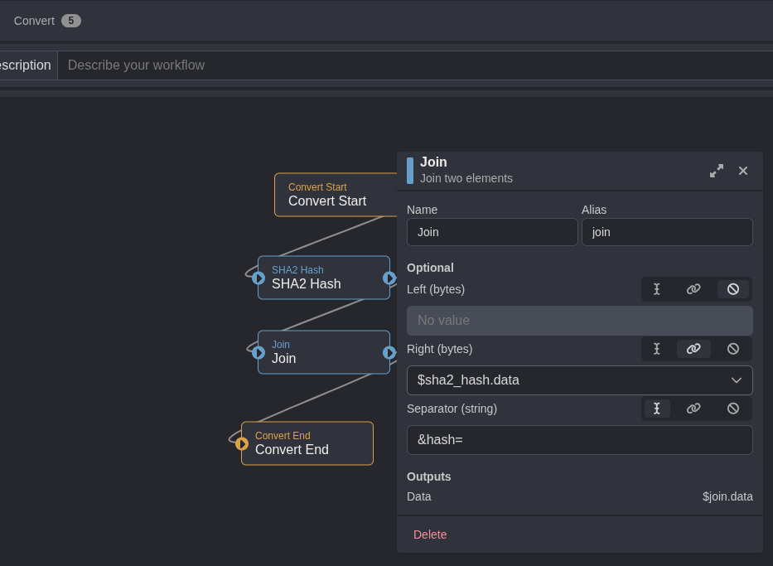
Task: Set Left (bytes) to manual text input
Action: [x=657, y=289]
